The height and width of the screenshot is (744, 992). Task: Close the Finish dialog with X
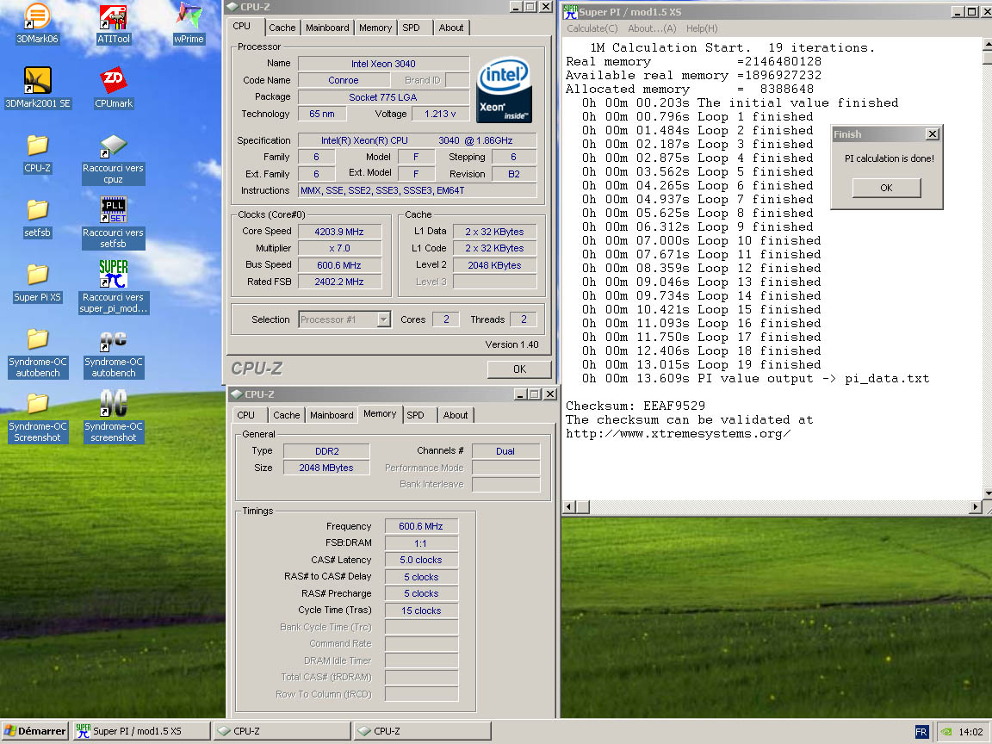pos(932,134)
